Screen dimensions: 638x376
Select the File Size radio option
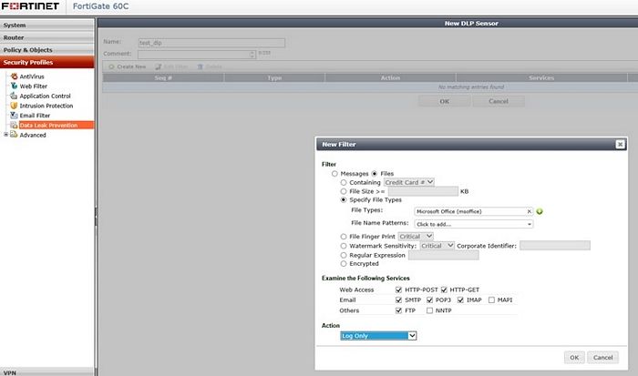coord(344,191)
